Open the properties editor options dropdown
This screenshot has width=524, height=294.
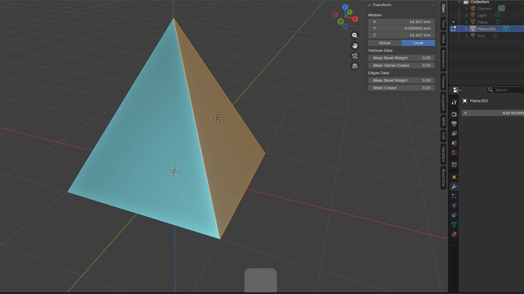pos(457,90)
